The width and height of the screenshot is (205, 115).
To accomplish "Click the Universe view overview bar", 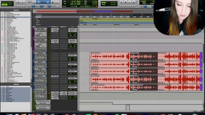I will 93,11.
